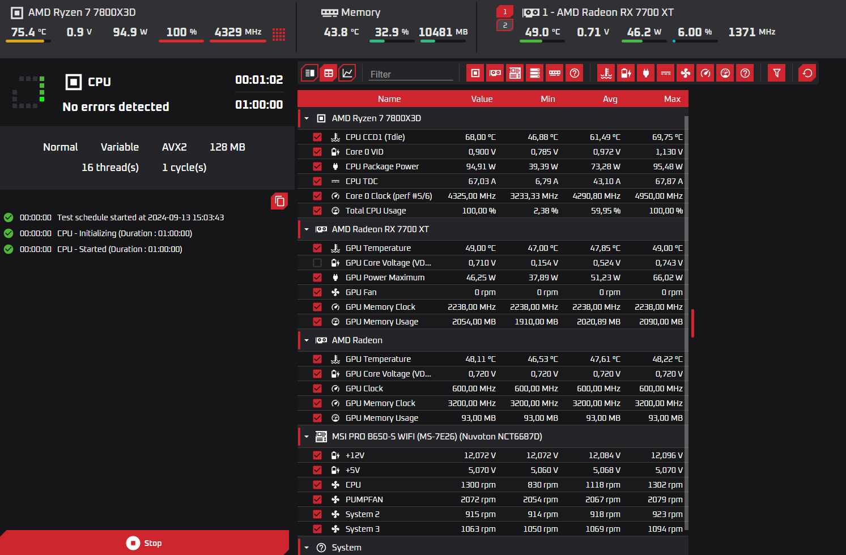
Task: Toggle the CPU device filter icon
Action: point(475,73)
